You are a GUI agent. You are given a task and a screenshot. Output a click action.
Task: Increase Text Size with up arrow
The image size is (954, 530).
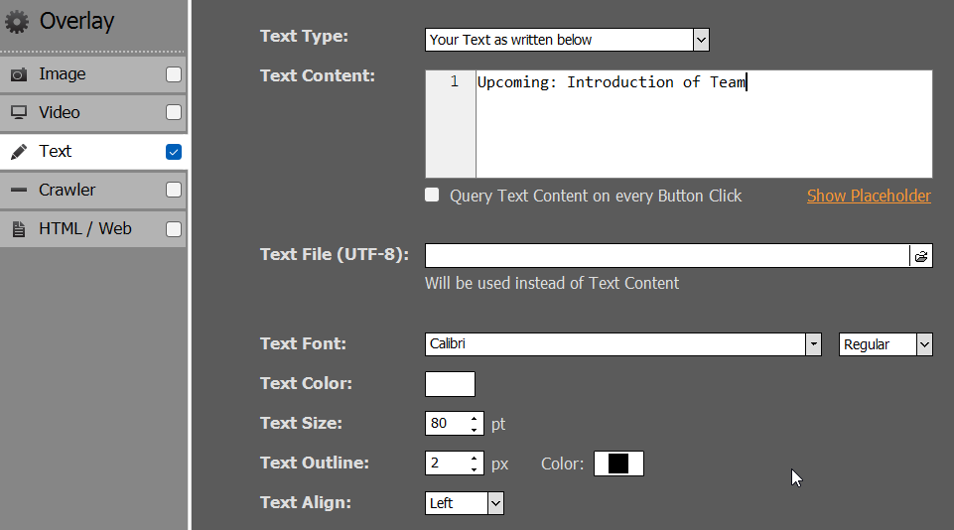point(474,418)
